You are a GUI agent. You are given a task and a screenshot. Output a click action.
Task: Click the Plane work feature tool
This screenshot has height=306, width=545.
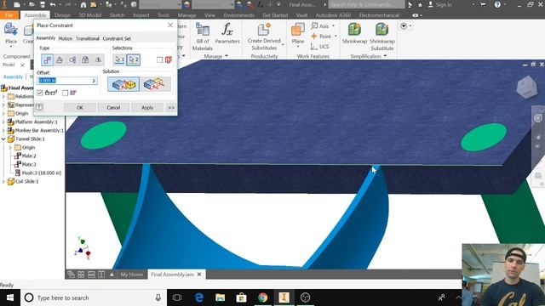[x=298, y=34]
